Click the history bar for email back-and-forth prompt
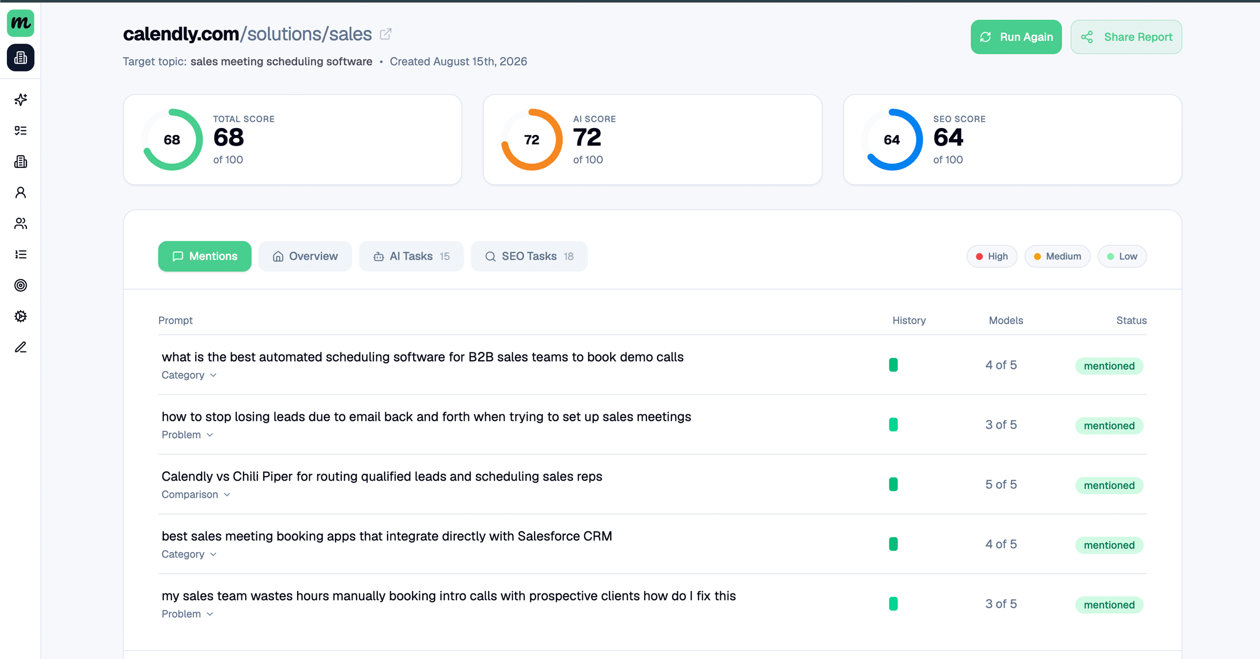This screenshot has height=659, width=1260. 893,424
